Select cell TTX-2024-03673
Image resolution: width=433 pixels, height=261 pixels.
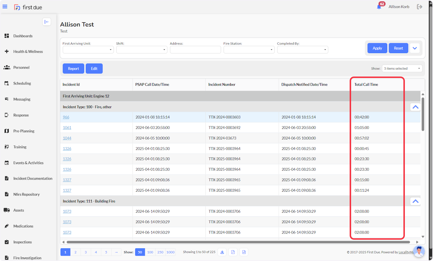(241, 138)
